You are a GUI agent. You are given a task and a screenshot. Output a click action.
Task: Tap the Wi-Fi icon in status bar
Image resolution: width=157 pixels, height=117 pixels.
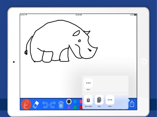point(26,15)
